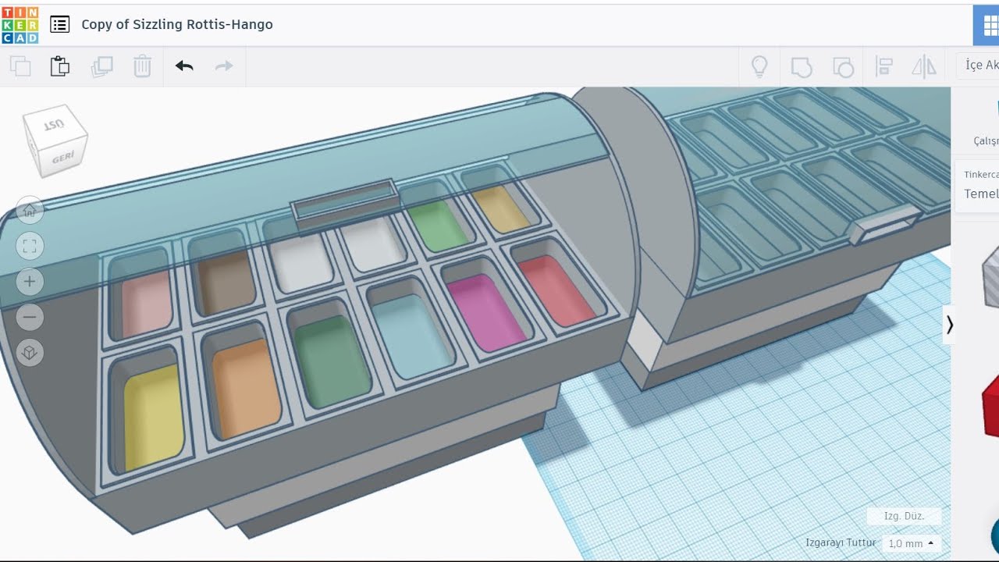The image size is (999, 562).
Task: Zoom out with the minus icon
Action: 30,318
